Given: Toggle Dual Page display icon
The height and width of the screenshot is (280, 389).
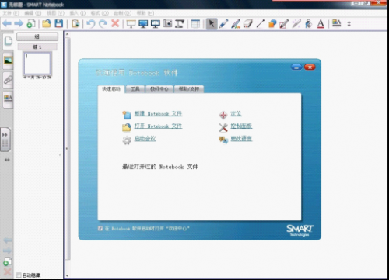Looking at the screenshot, I should click(x=156, y=24).
